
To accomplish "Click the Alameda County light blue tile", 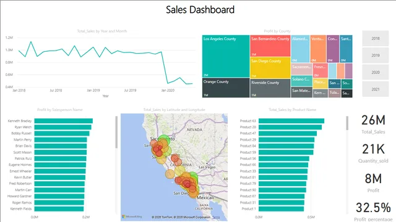I will tap(300, 49).
